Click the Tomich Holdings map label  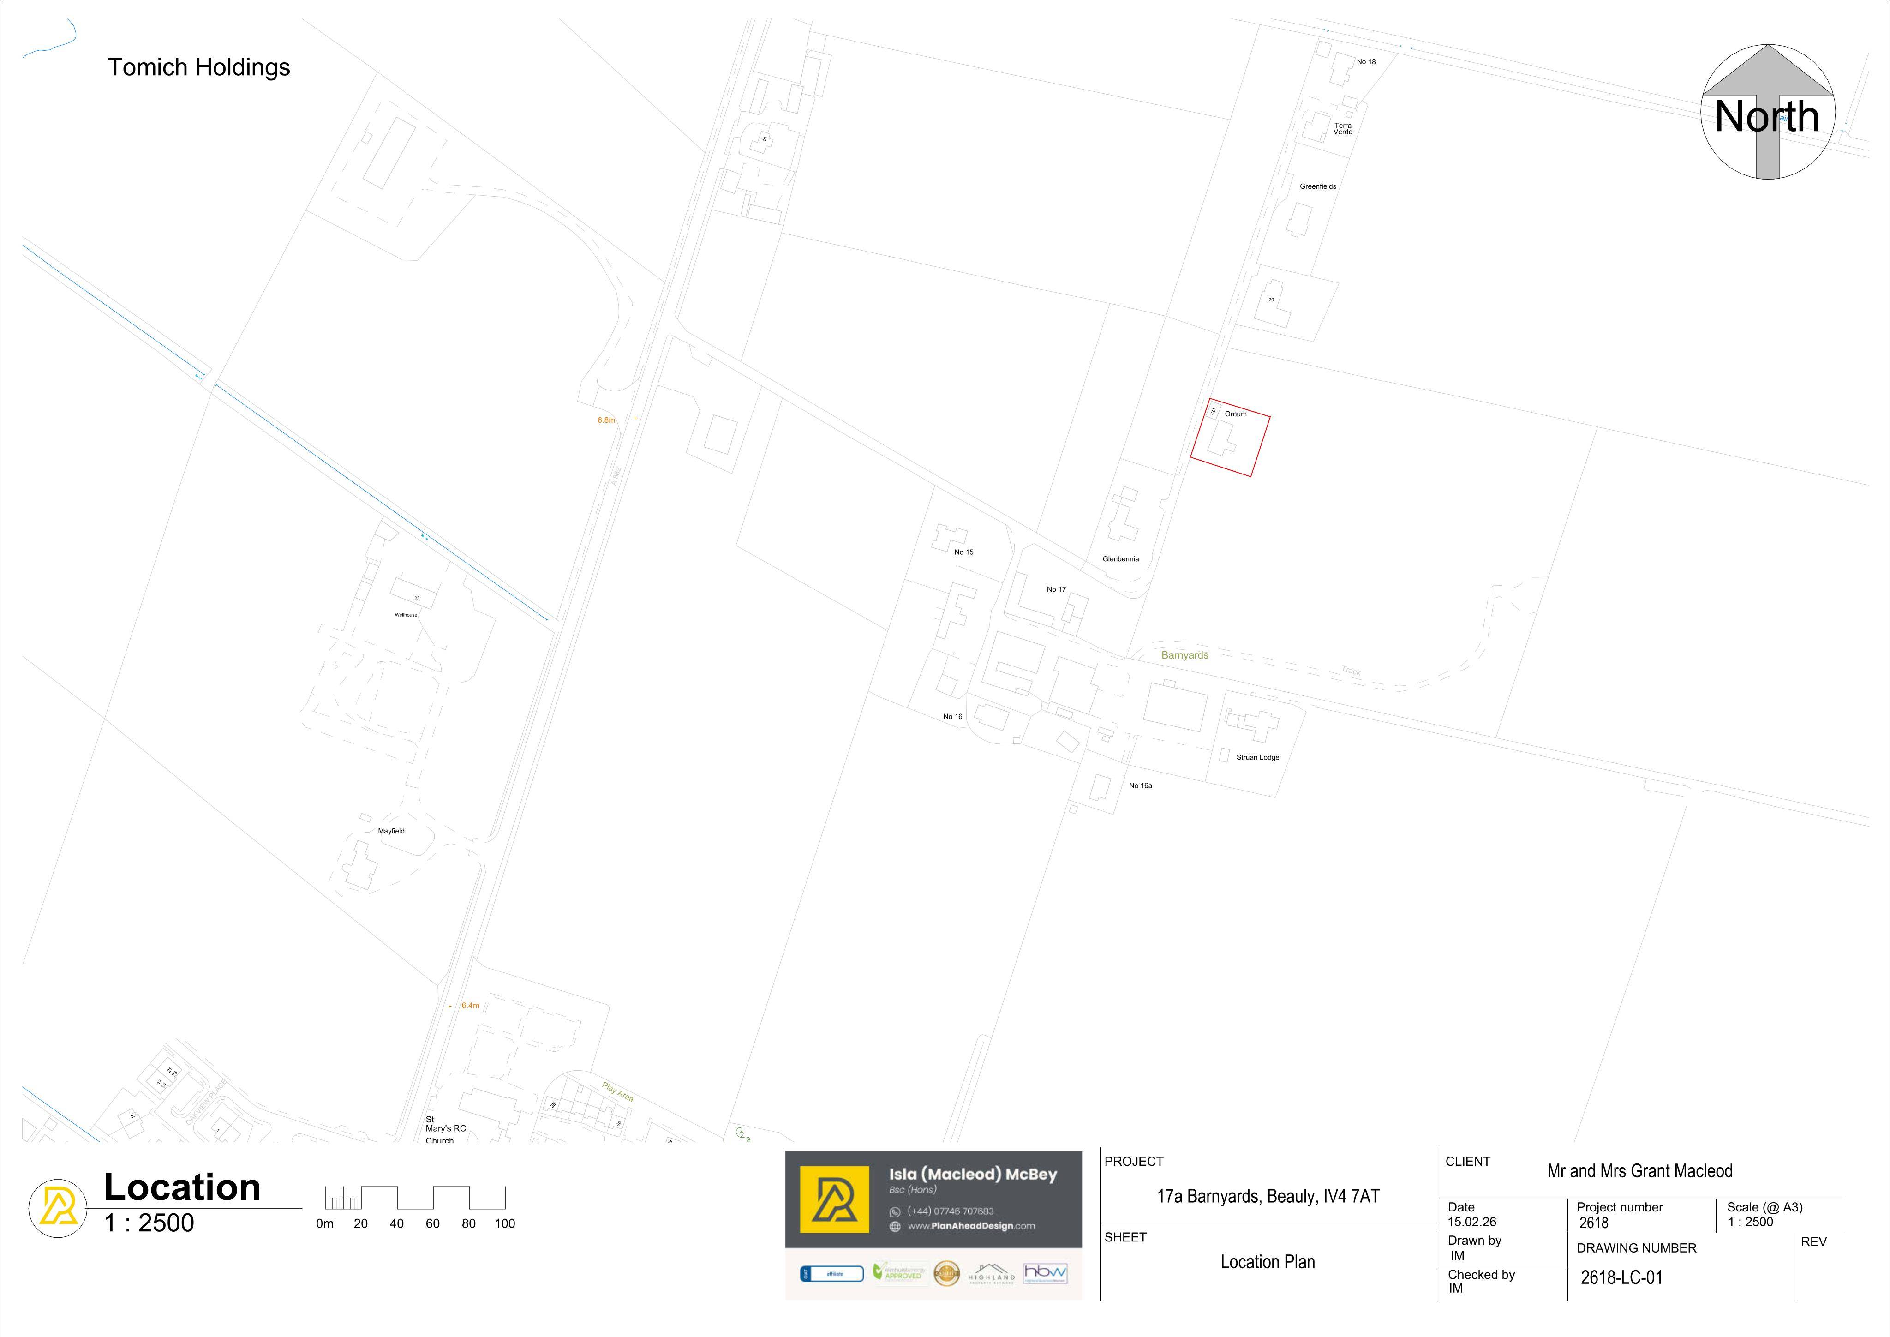pos(199,67)
